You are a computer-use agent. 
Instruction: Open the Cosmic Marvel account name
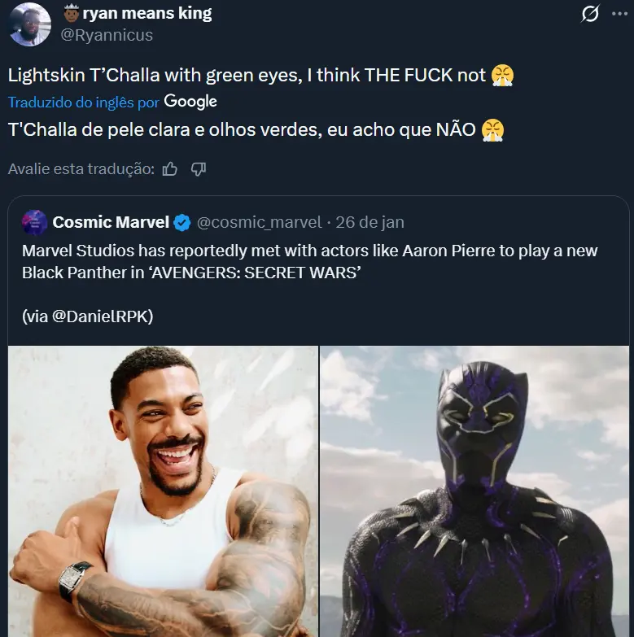[x=111, y=222]
